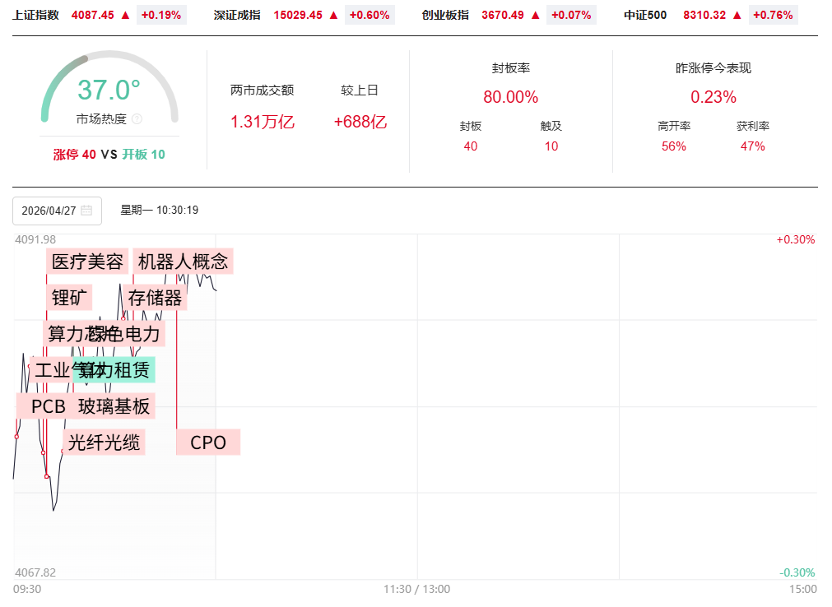Click the help icon beside 市场热度

[137, 119]
